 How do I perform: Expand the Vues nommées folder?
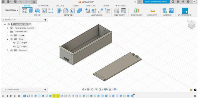[8, 32]
